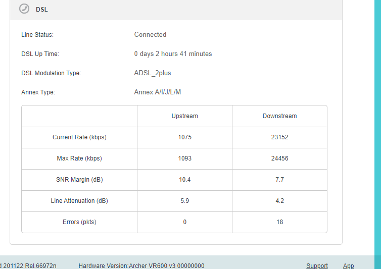Click downstream current rate value 23152
381x269 pixels.
click(x=279, y=137)
